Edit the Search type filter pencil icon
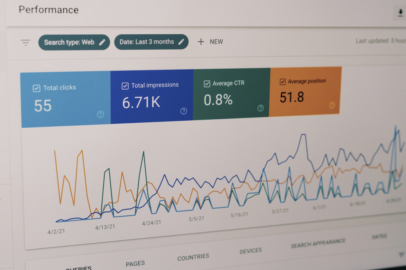406x270 pixels. pyautogui.click(x=103, y=42)
